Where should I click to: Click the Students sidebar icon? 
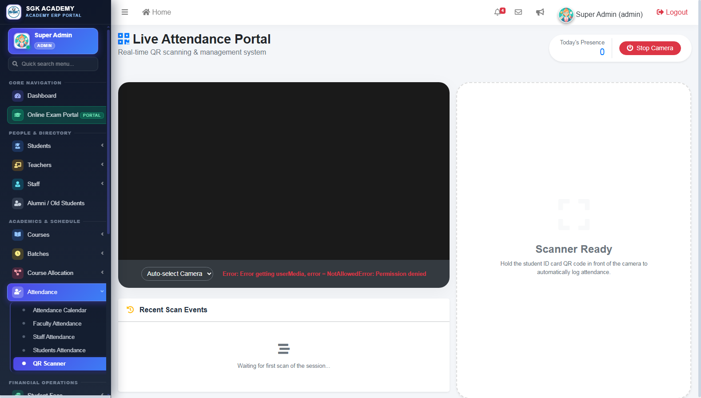[18, 146]
